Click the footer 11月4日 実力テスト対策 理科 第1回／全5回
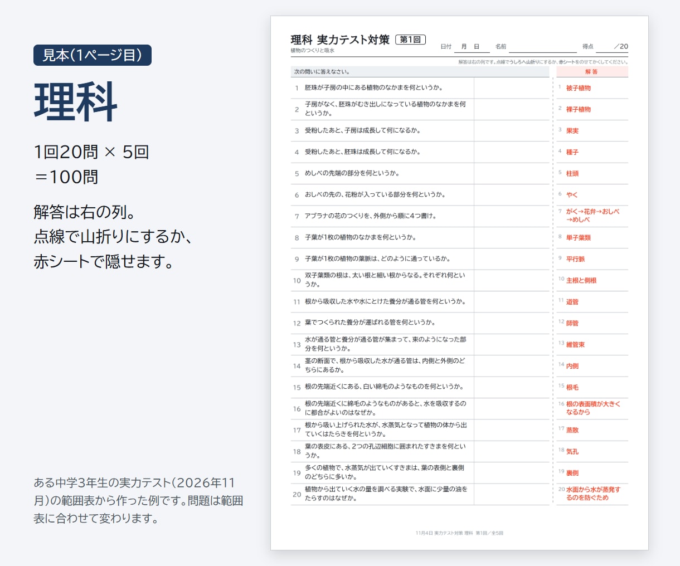Viewport: 680px width, 566px height. point(459,533)
